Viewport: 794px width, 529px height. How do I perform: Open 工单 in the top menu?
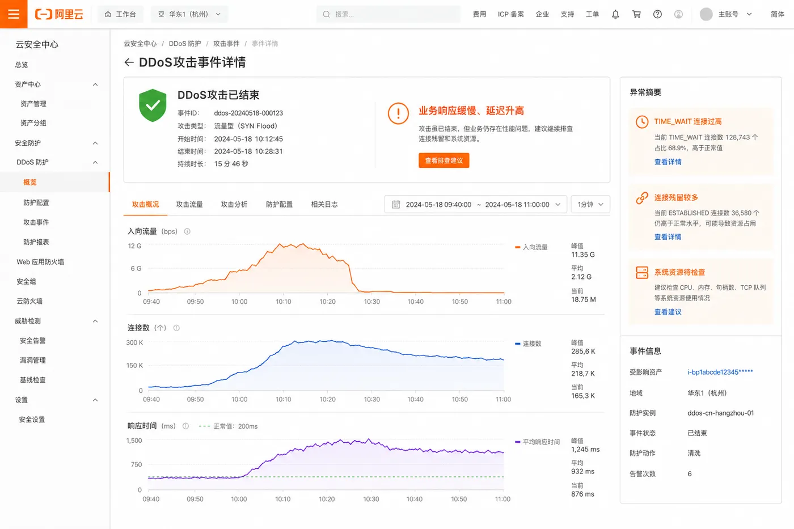point(592,14)
